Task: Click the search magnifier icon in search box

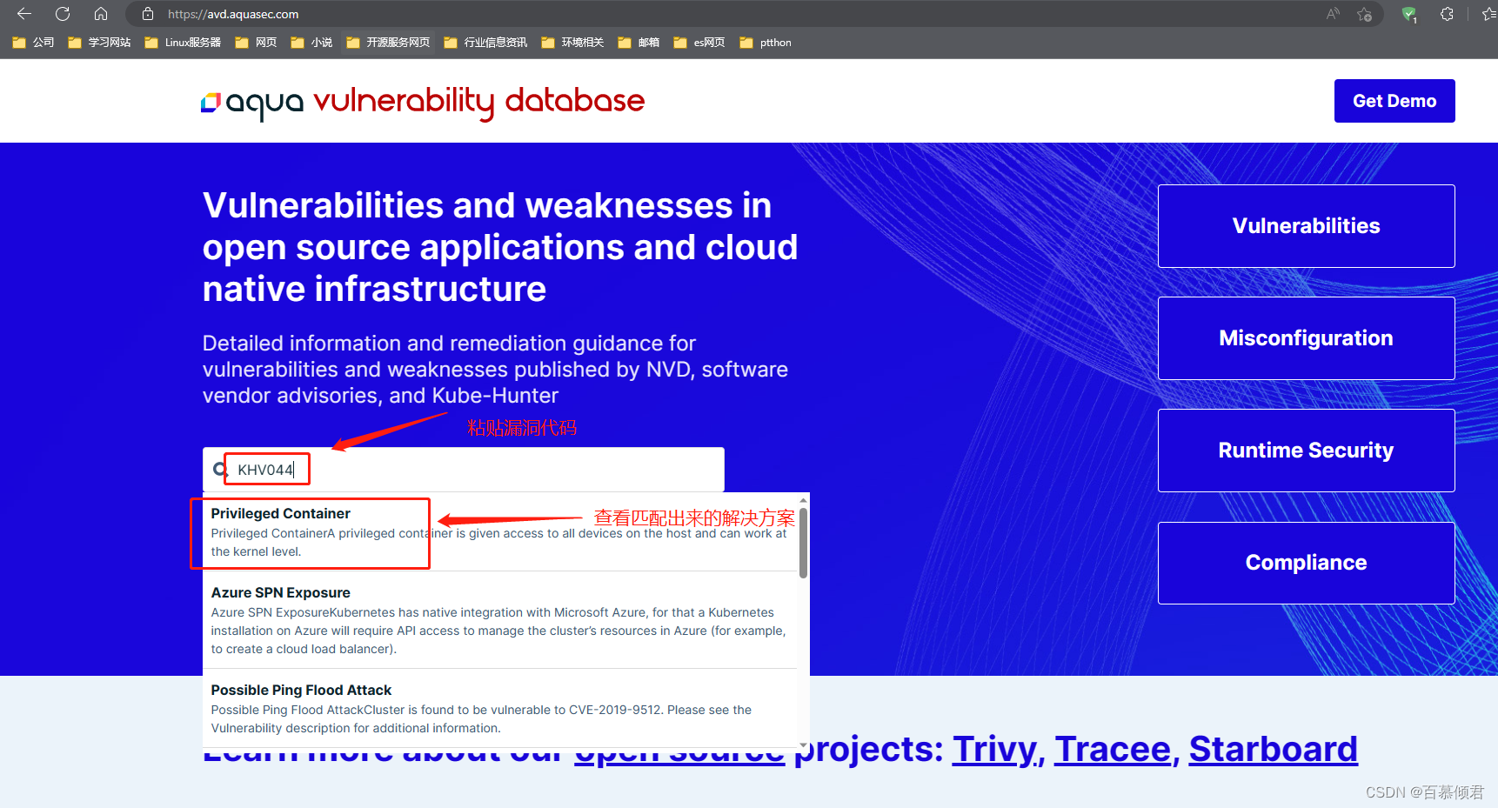Action: pyautogui.click(x=220, y=470)
